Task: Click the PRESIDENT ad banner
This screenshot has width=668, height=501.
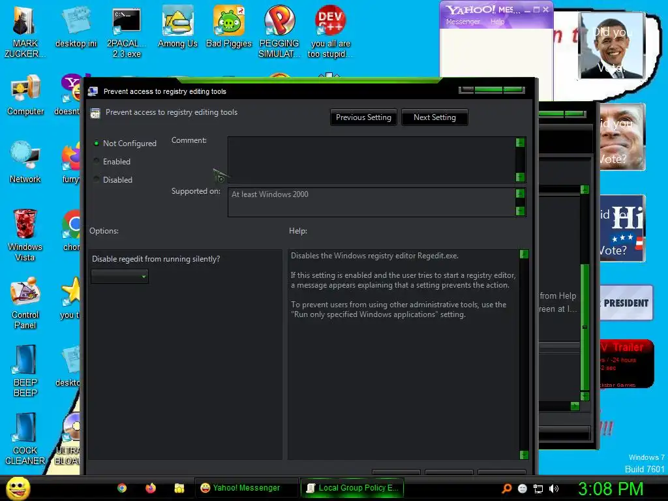Action: pyautogui.click(x=626, y=303)
